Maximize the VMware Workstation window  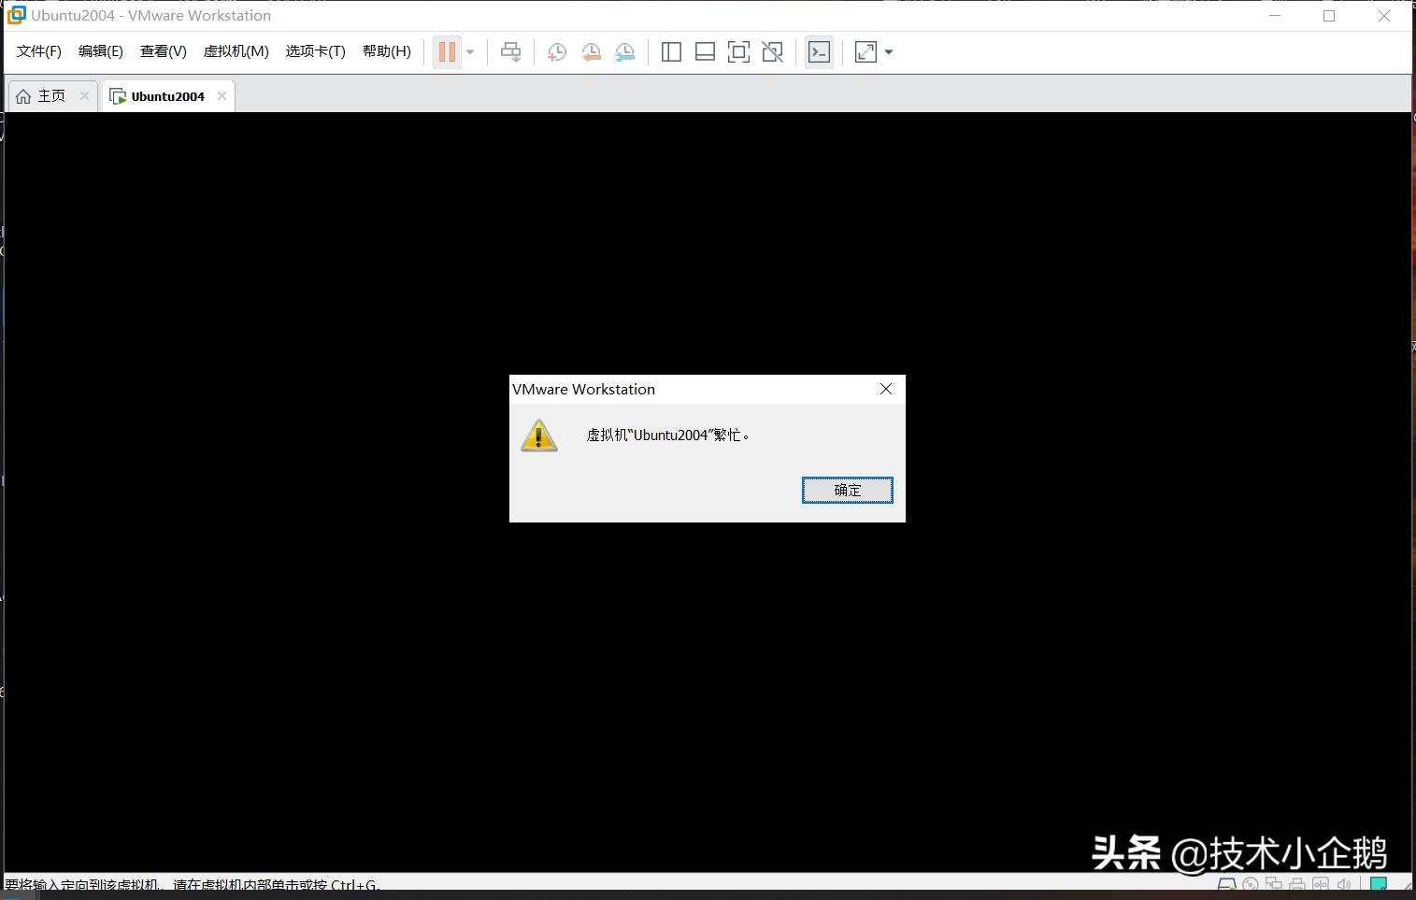(x=1329, y=16)
